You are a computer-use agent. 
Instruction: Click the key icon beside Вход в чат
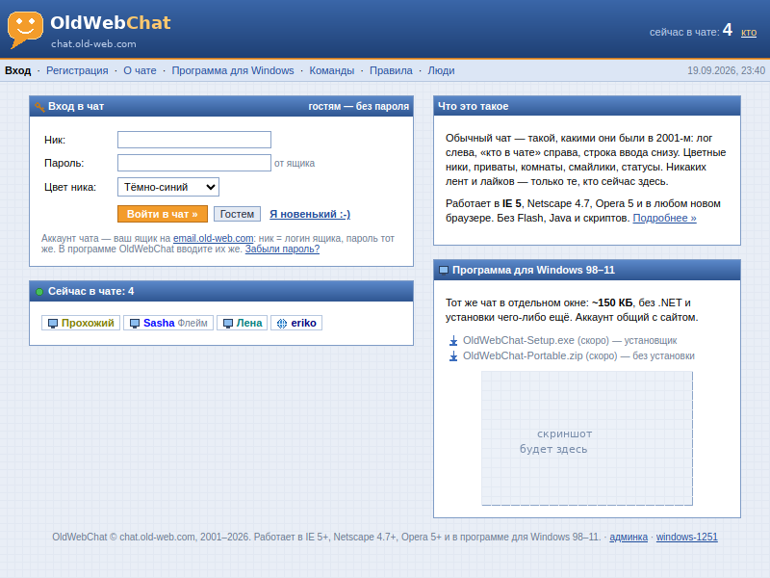point(39,107)
